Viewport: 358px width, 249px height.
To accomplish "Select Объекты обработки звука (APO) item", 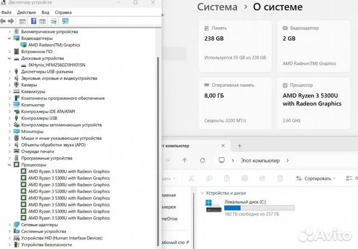I will tap(53, 145).
